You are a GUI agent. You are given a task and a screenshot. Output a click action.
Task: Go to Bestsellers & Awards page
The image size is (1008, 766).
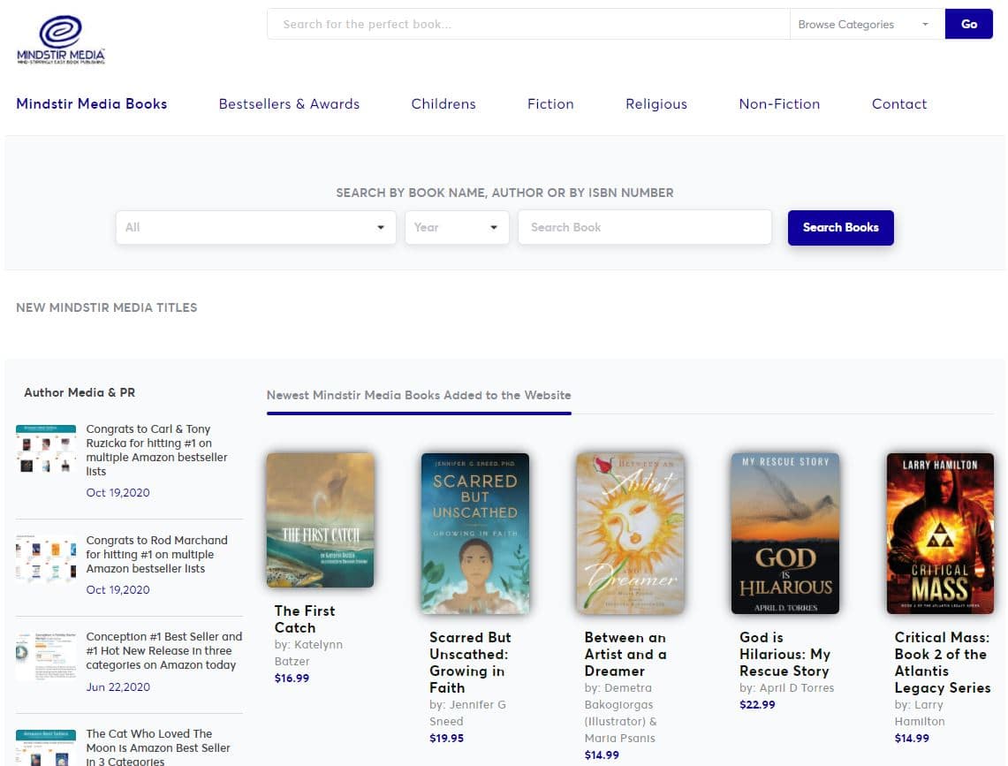289,103
